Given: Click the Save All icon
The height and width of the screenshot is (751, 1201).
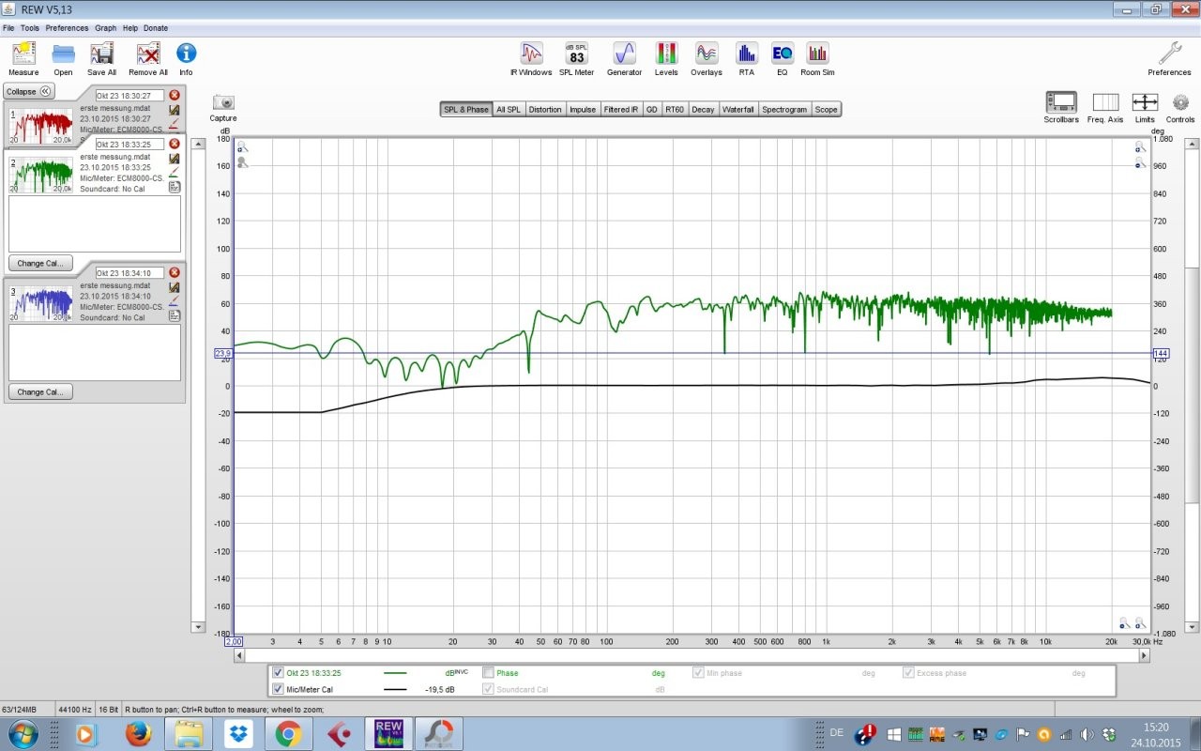Looking at the screenshot, I should pyautogui.click(x=101, y=58).
